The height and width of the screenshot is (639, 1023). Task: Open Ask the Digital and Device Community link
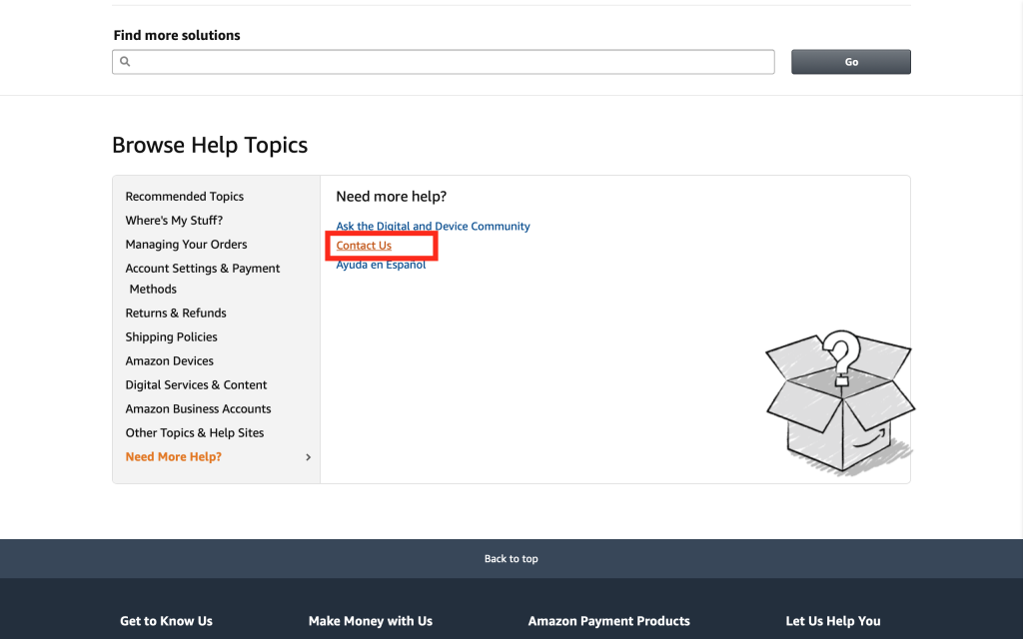pyautogui.click(x=434, y=227)
